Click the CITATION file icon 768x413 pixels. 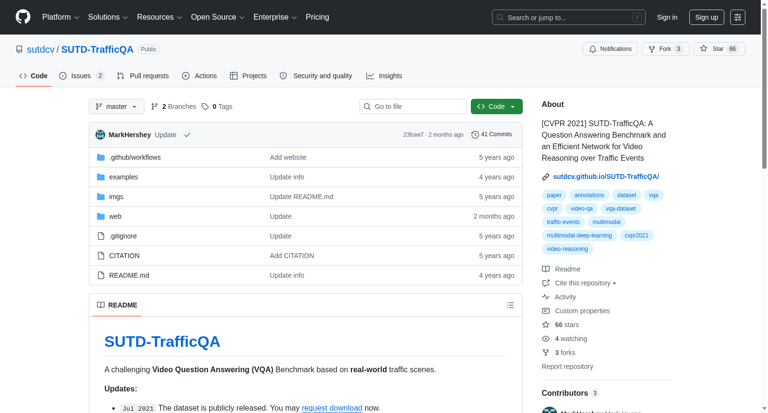point(101,256)
